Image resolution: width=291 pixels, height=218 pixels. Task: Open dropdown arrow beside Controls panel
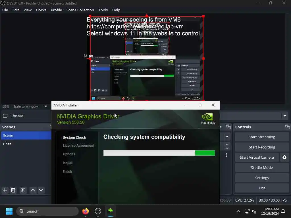click(227, 137)
